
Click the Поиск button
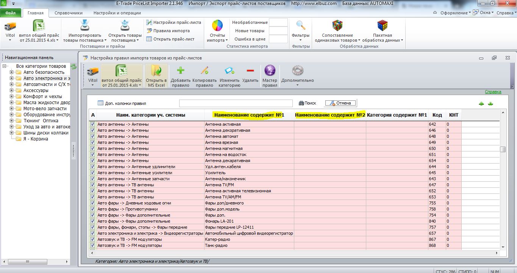click(x=307, y=103)
